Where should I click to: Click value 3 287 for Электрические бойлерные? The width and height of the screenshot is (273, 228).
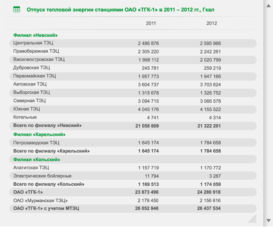point(215,176)
